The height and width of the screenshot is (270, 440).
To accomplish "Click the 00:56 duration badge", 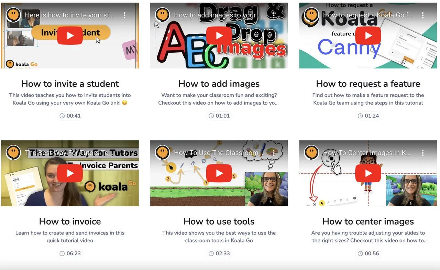I will pyautogui.click(x=368, y=253).
